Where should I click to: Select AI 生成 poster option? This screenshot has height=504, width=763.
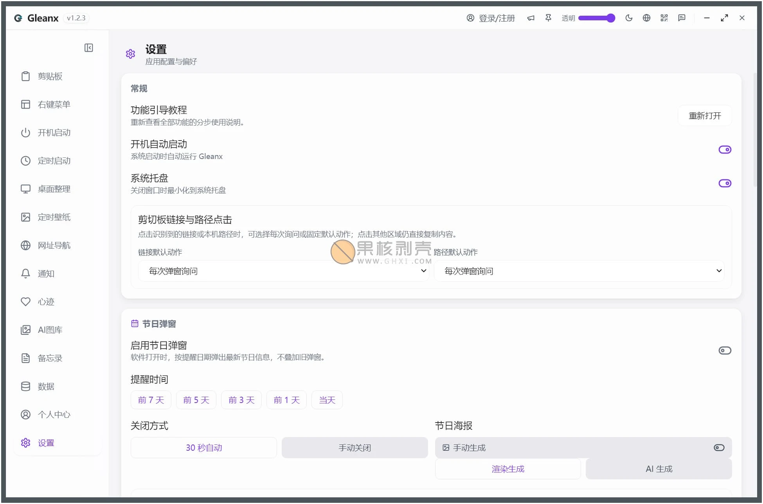click(x=659, y=469)
